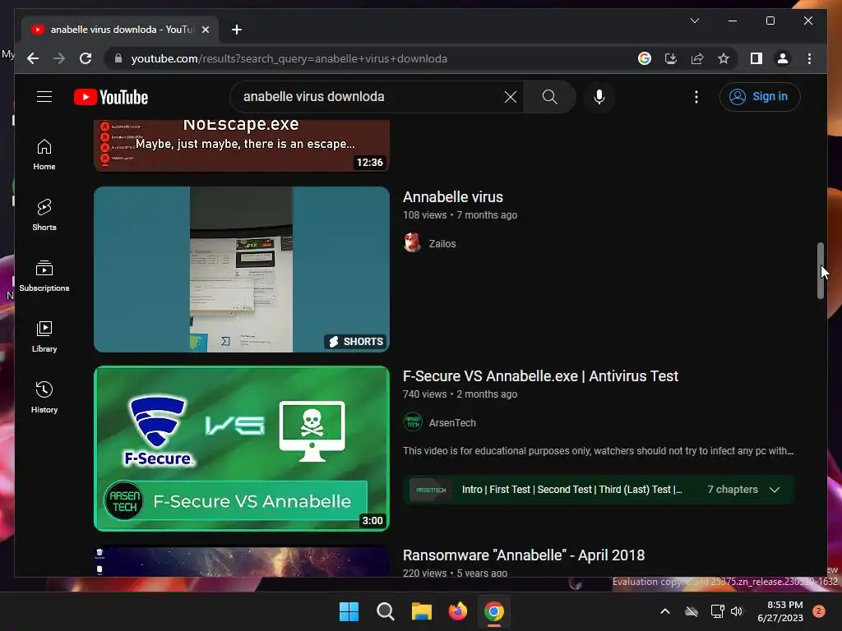842x631 pixels.
Task: Click the page vertical scrollbar thumb
Action: [820, 270]
